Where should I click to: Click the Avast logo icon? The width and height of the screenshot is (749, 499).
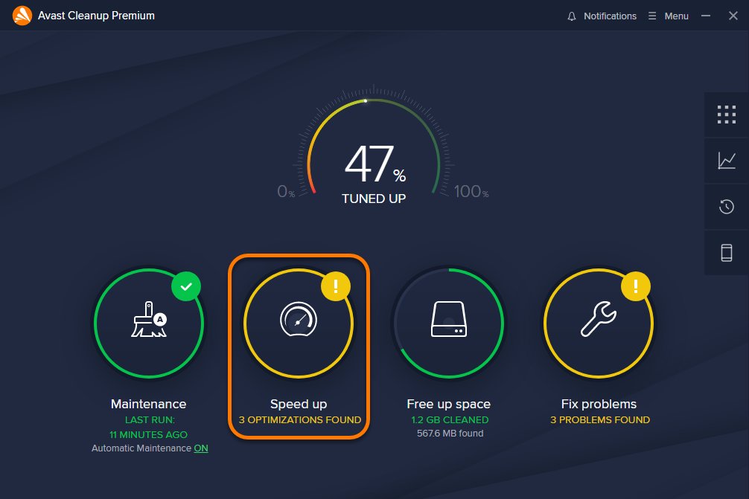tap(22, 16)
